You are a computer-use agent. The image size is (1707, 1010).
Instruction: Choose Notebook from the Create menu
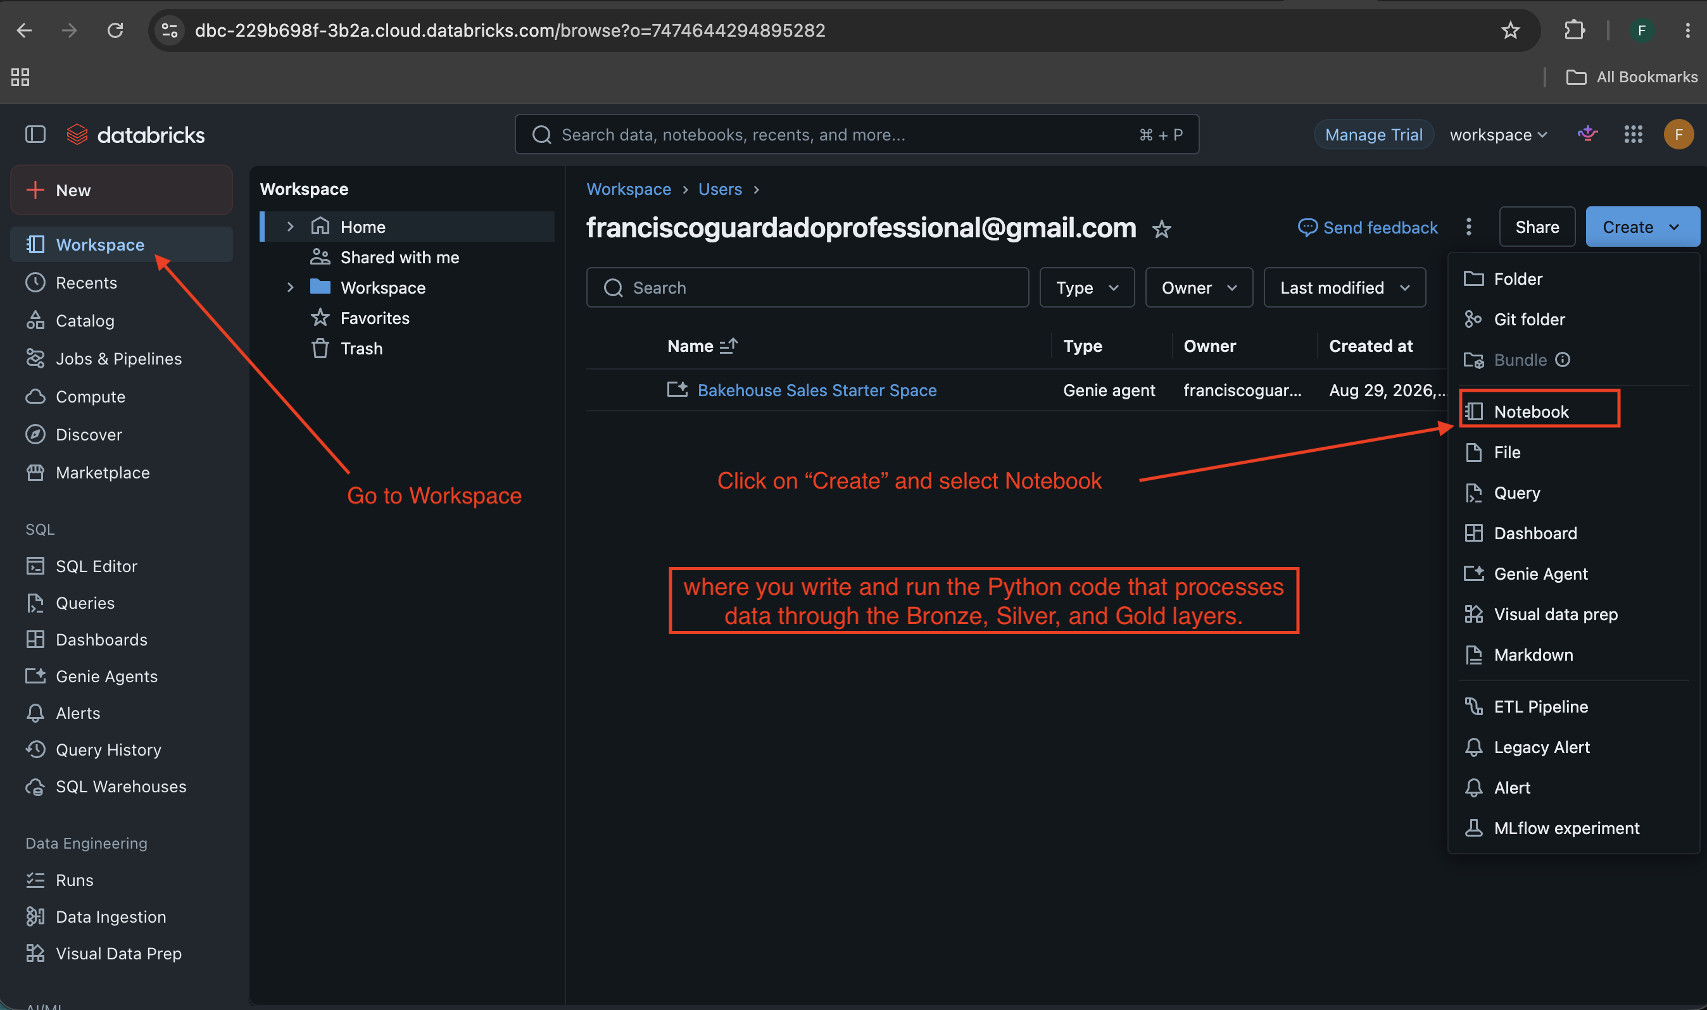(1573, 411)
